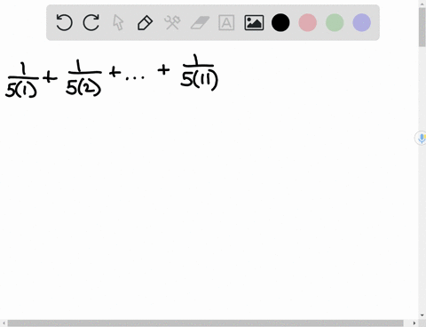This screenshot has height=327, width=426.
Task: Click the redo arrow icon
Action: (x=91, y=22)
